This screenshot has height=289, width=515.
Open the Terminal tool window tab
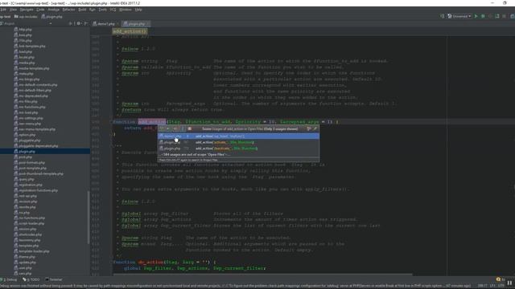pyautogui.click(x=54, y=279)
